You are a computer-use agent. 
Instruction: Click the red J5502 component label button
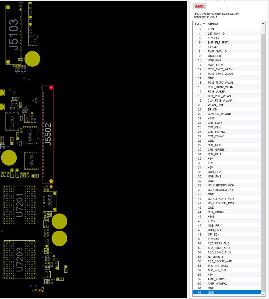click(x=199, y=6)
